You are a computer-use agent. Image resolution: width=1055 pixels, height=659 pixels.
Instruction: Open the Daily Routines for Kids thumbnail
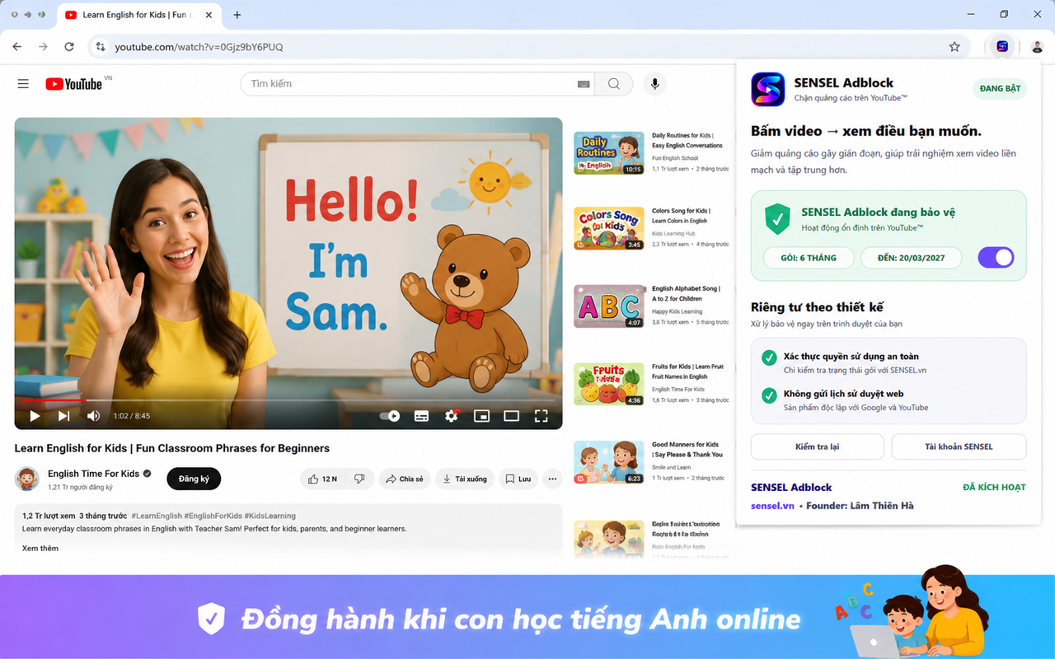[609, 153]
